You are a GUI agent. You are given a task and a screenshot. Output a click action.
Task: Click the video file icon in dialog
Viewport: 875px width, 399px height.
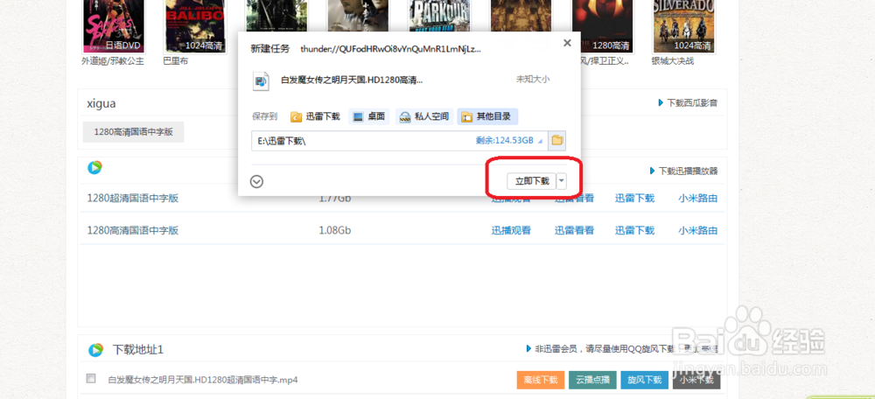click(261, 80)
